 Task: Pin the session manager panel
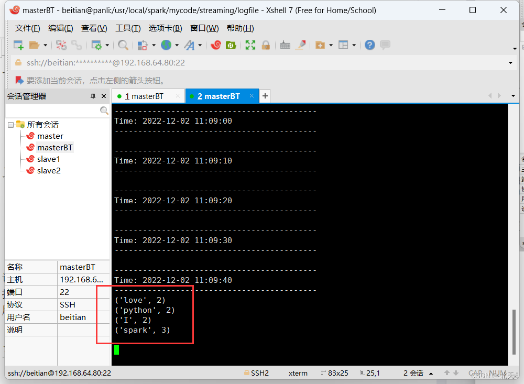pyautogui.click(x=93, y=96)
